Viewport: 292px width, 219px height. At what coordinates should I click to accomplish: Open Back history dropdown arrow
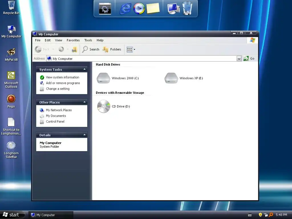[x=53, y=49]
